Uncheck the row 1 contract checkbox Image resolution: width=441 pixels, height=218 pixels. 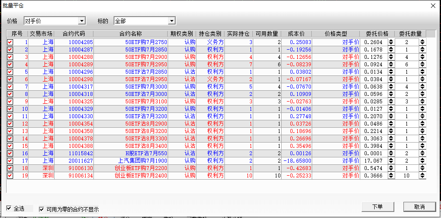click(x=10, y=42)
